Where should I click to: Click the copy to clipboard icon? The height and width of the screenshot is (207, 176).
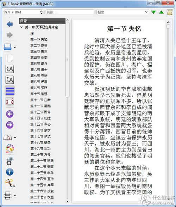point(10,58)
